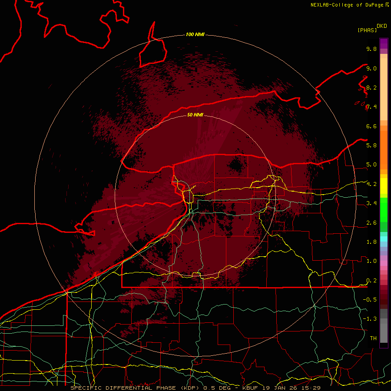The width and height of the screenshot is (391, 391).
Task: Click the 6.6 legend scale value
Action: (x=371, y=126)
